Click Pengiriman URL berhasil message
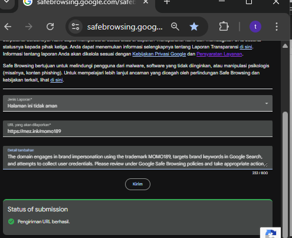Screen dimensions: 292x238 (44, 221)
